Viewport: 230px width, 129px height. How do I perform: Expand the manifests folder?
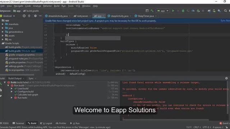pos(3,24)
